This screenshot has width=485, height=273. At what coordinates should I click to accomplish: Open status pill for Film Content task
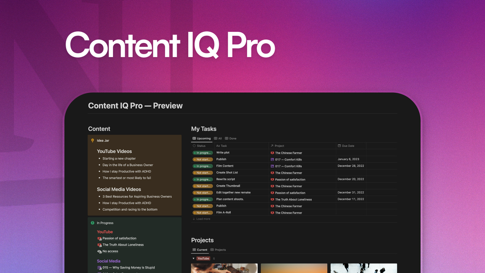[x=203, y=166]
